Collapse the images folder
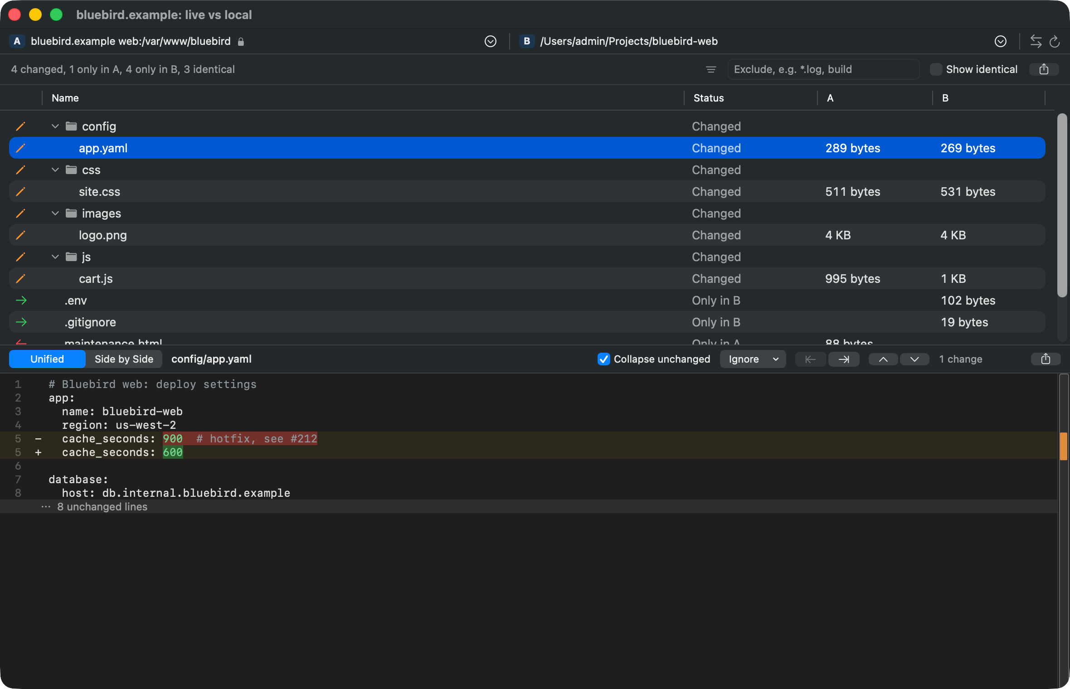The width and height of the screenshot is (1070, 689). tap(55, 213)
